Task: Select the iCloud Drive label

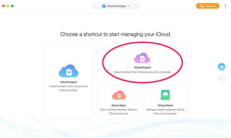Action: tap(165, 105)
